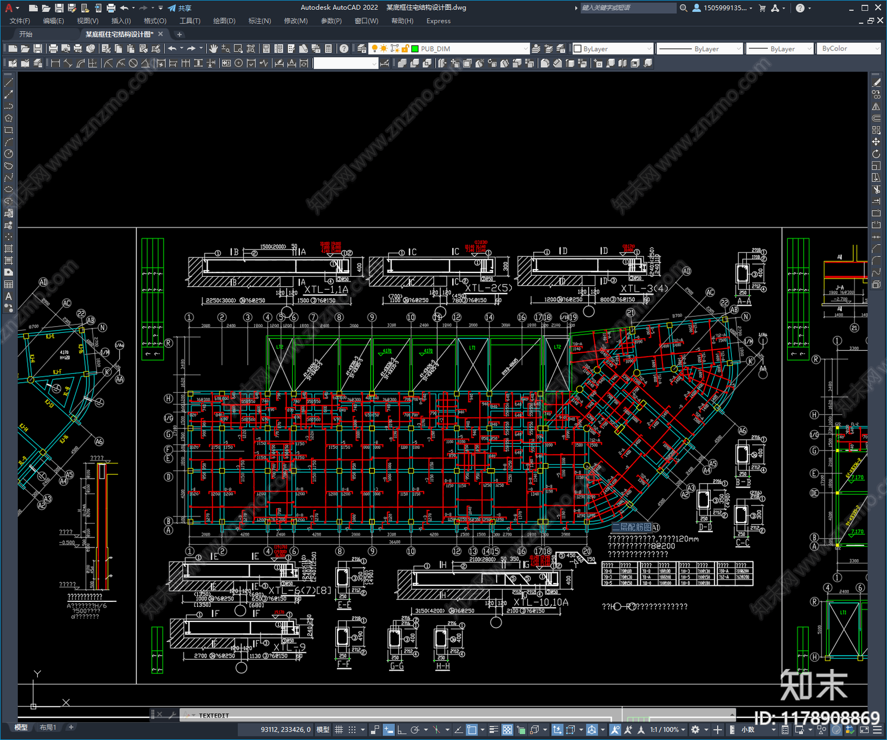Toggle ortho mode in status bar
This screenshot has height=740, width=887.
[x=401, y=729]
